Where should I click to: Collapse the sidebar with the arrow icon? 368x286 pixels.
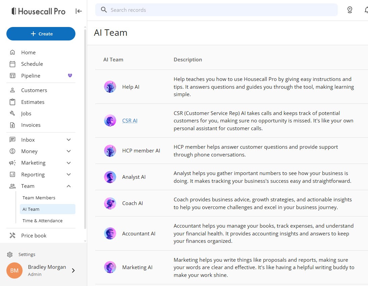(79, 11)
